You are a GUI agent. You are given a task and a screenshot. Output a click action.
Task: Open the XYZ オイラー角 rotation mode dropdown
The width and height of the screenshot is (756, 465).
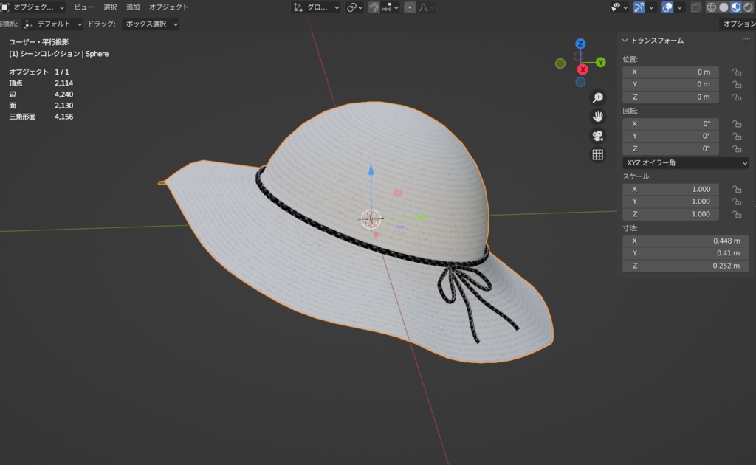[685, 162]
